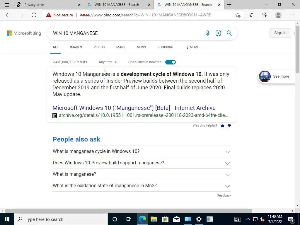
Task: Expand What is manganese cycle question
Action: 142,151
